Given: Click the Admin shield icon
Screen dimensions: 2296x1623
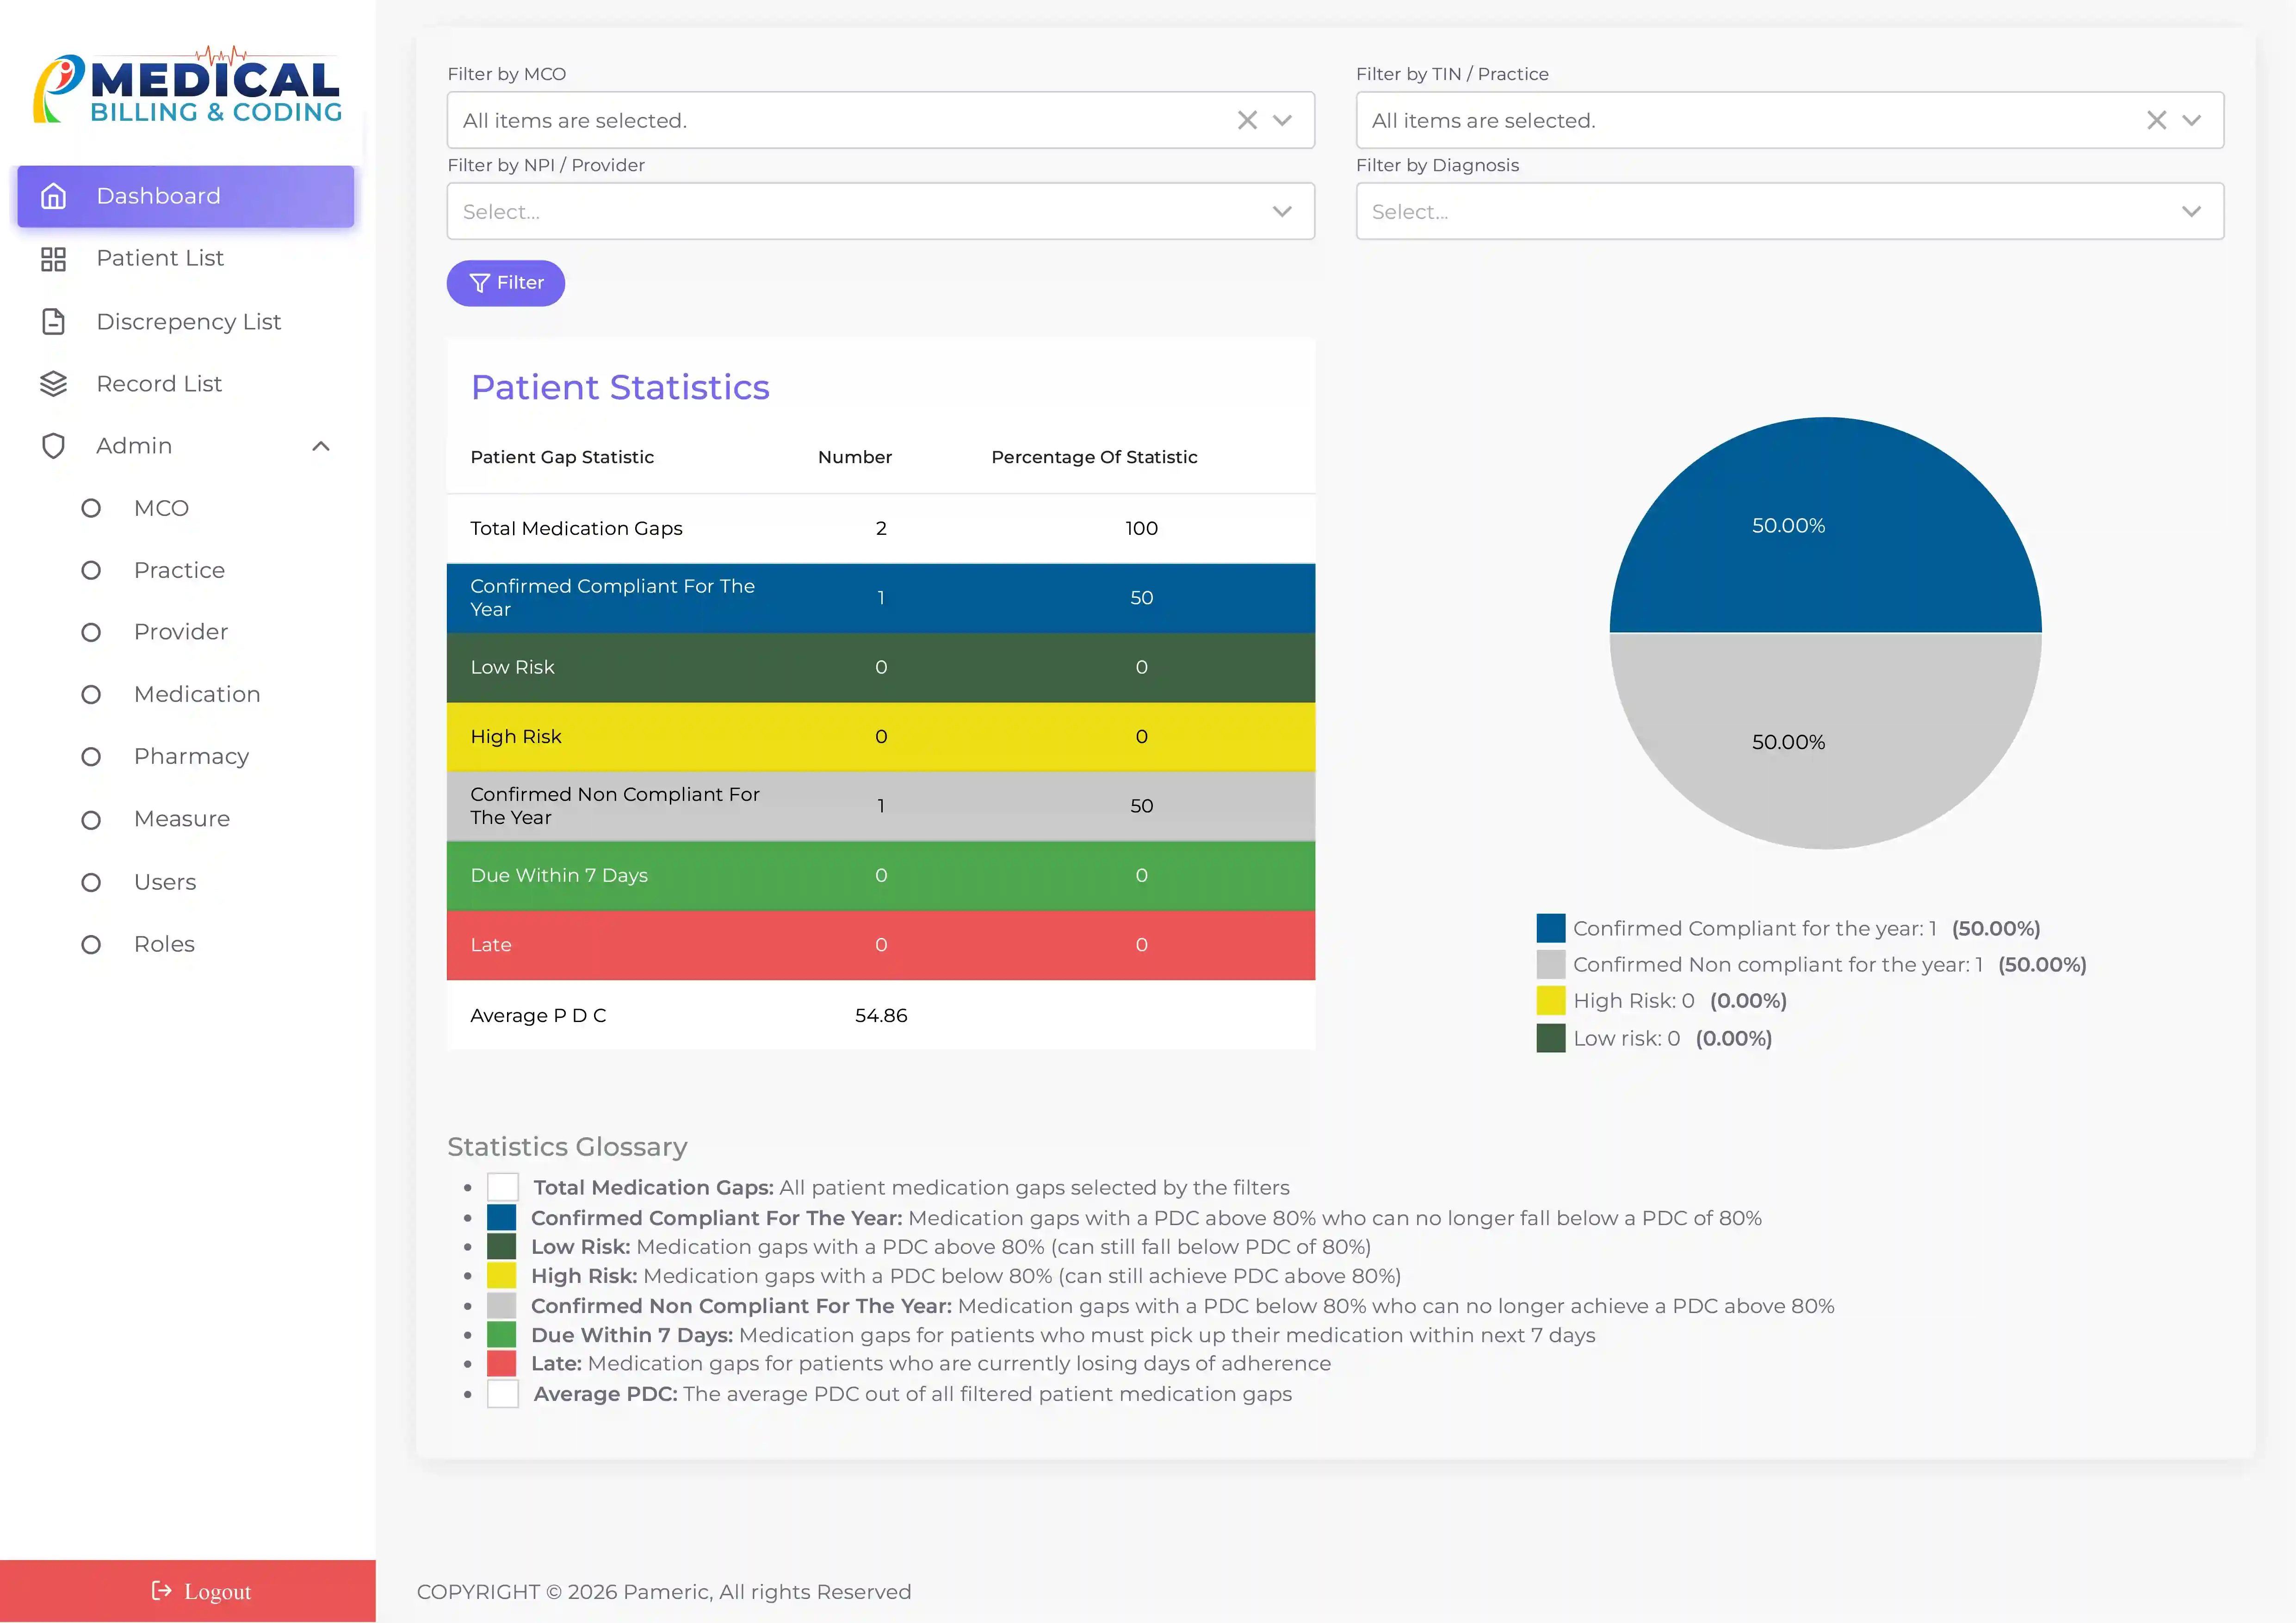Looking at the screenshot, I should (53, 446).
